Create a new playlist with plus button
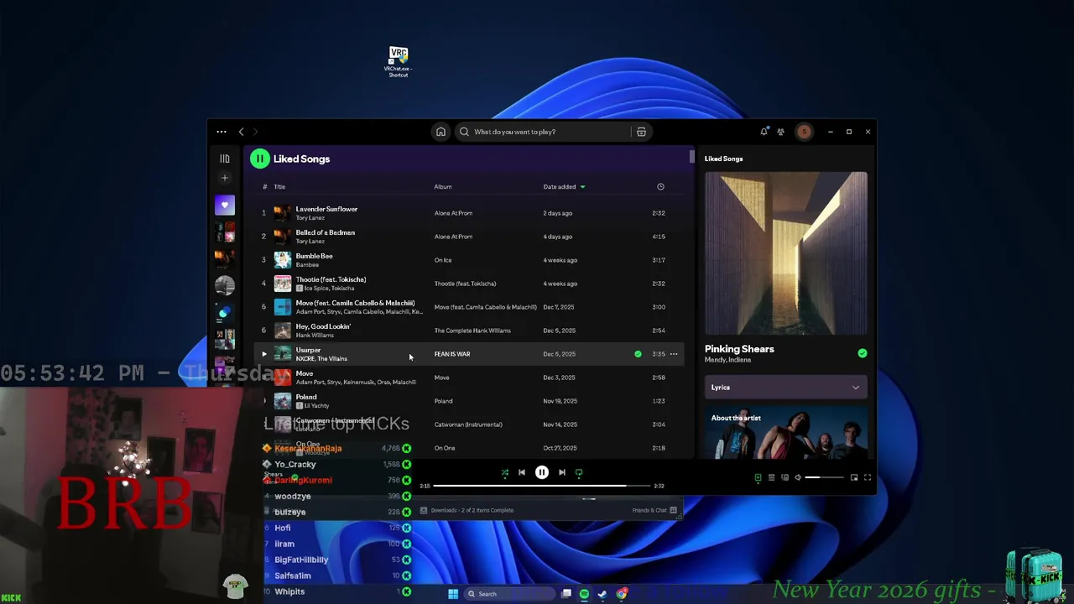The height and width of the screenshot is (604, 1074). [x=225, y=178]
